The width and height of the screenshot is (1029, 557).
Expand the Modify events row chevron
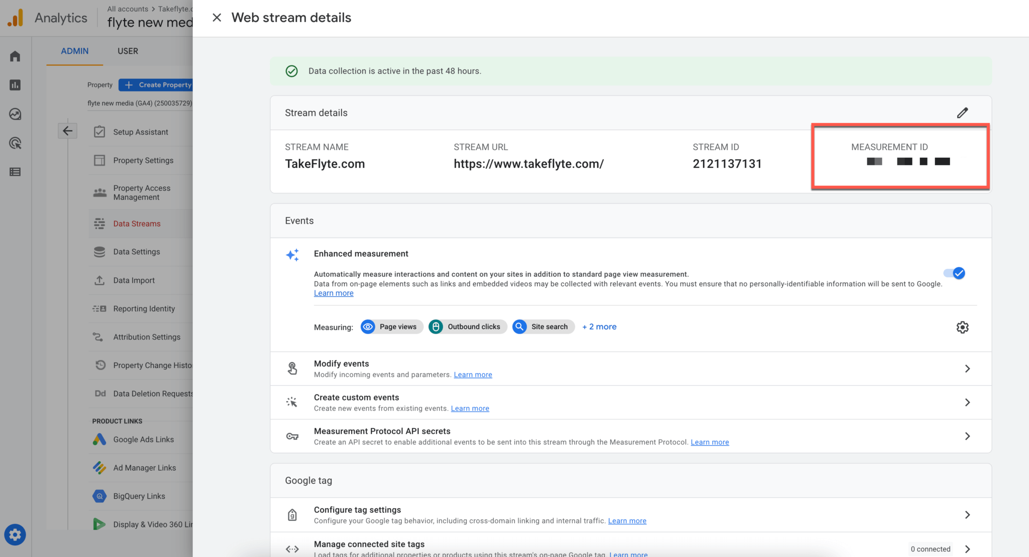[x=967, y=369]
